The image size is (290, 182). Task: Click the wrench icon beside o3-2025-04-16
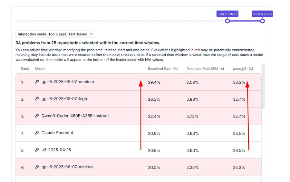(37, 150)
